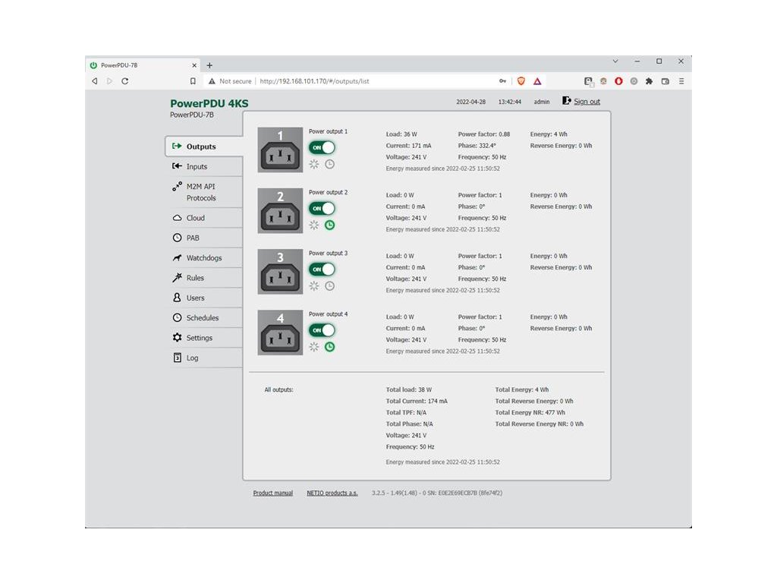The image size is (777, 583).
Task: Open the Watchdogs section
Action: [204, 258]
